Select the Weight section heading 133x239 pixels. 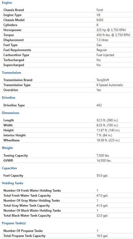point(7,148)
